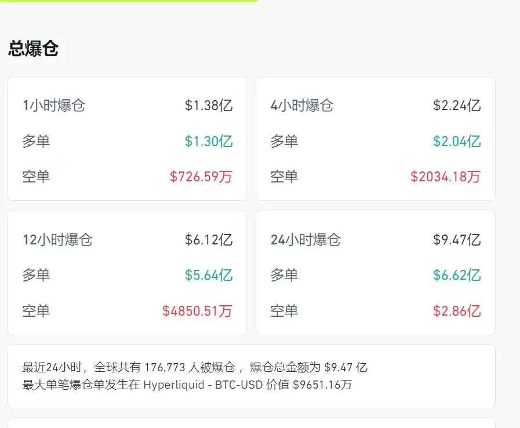The height and width of the screenshot is (428, 520).
Task: Click the 24-hour long value $6.62亿
Action: click(457, 275)
